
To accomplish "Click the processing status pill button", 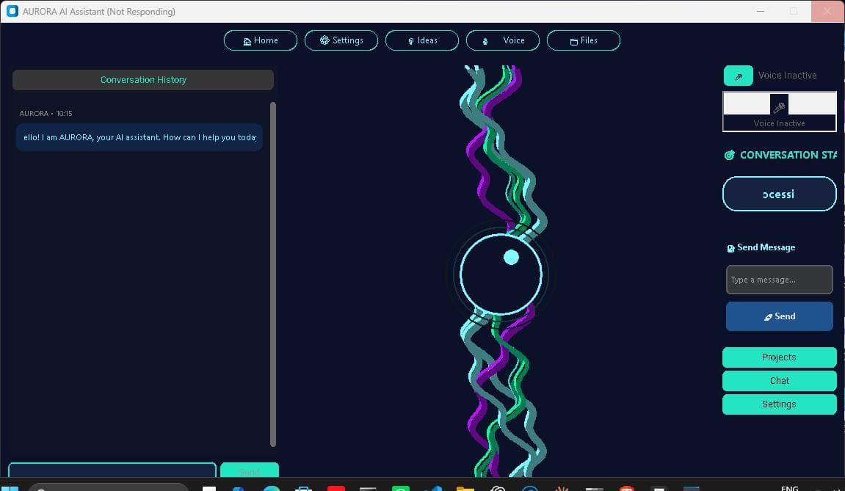I will click(779, 194).
